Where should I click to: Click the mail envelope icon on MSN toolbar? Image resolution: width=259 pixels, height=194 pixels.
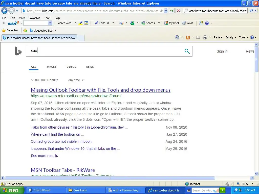click(121, 23)
